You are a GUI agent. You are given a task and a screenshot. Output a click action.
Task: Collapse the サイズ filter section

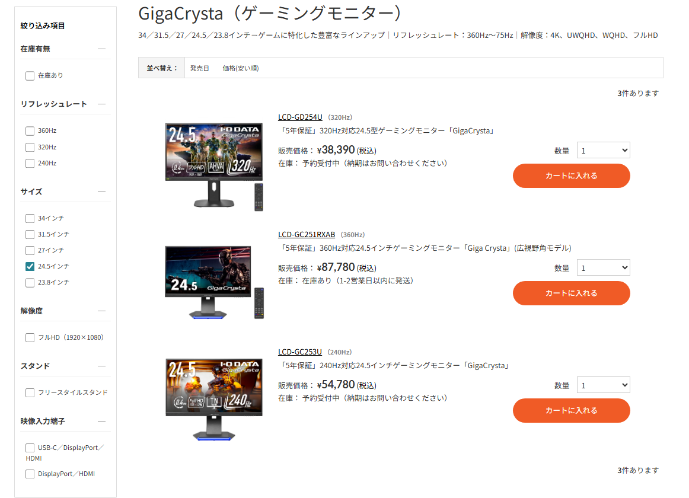(102, 191)
